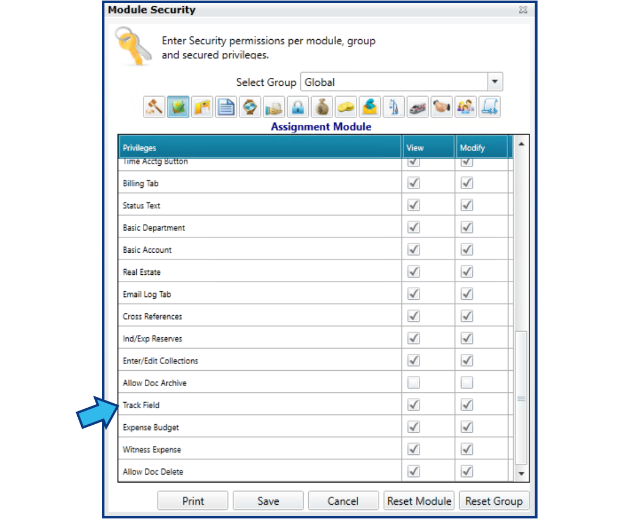The height and width of the screenshot is (519, 638).
Task: Select the wristwatch module icon
Action: (250, 107)
